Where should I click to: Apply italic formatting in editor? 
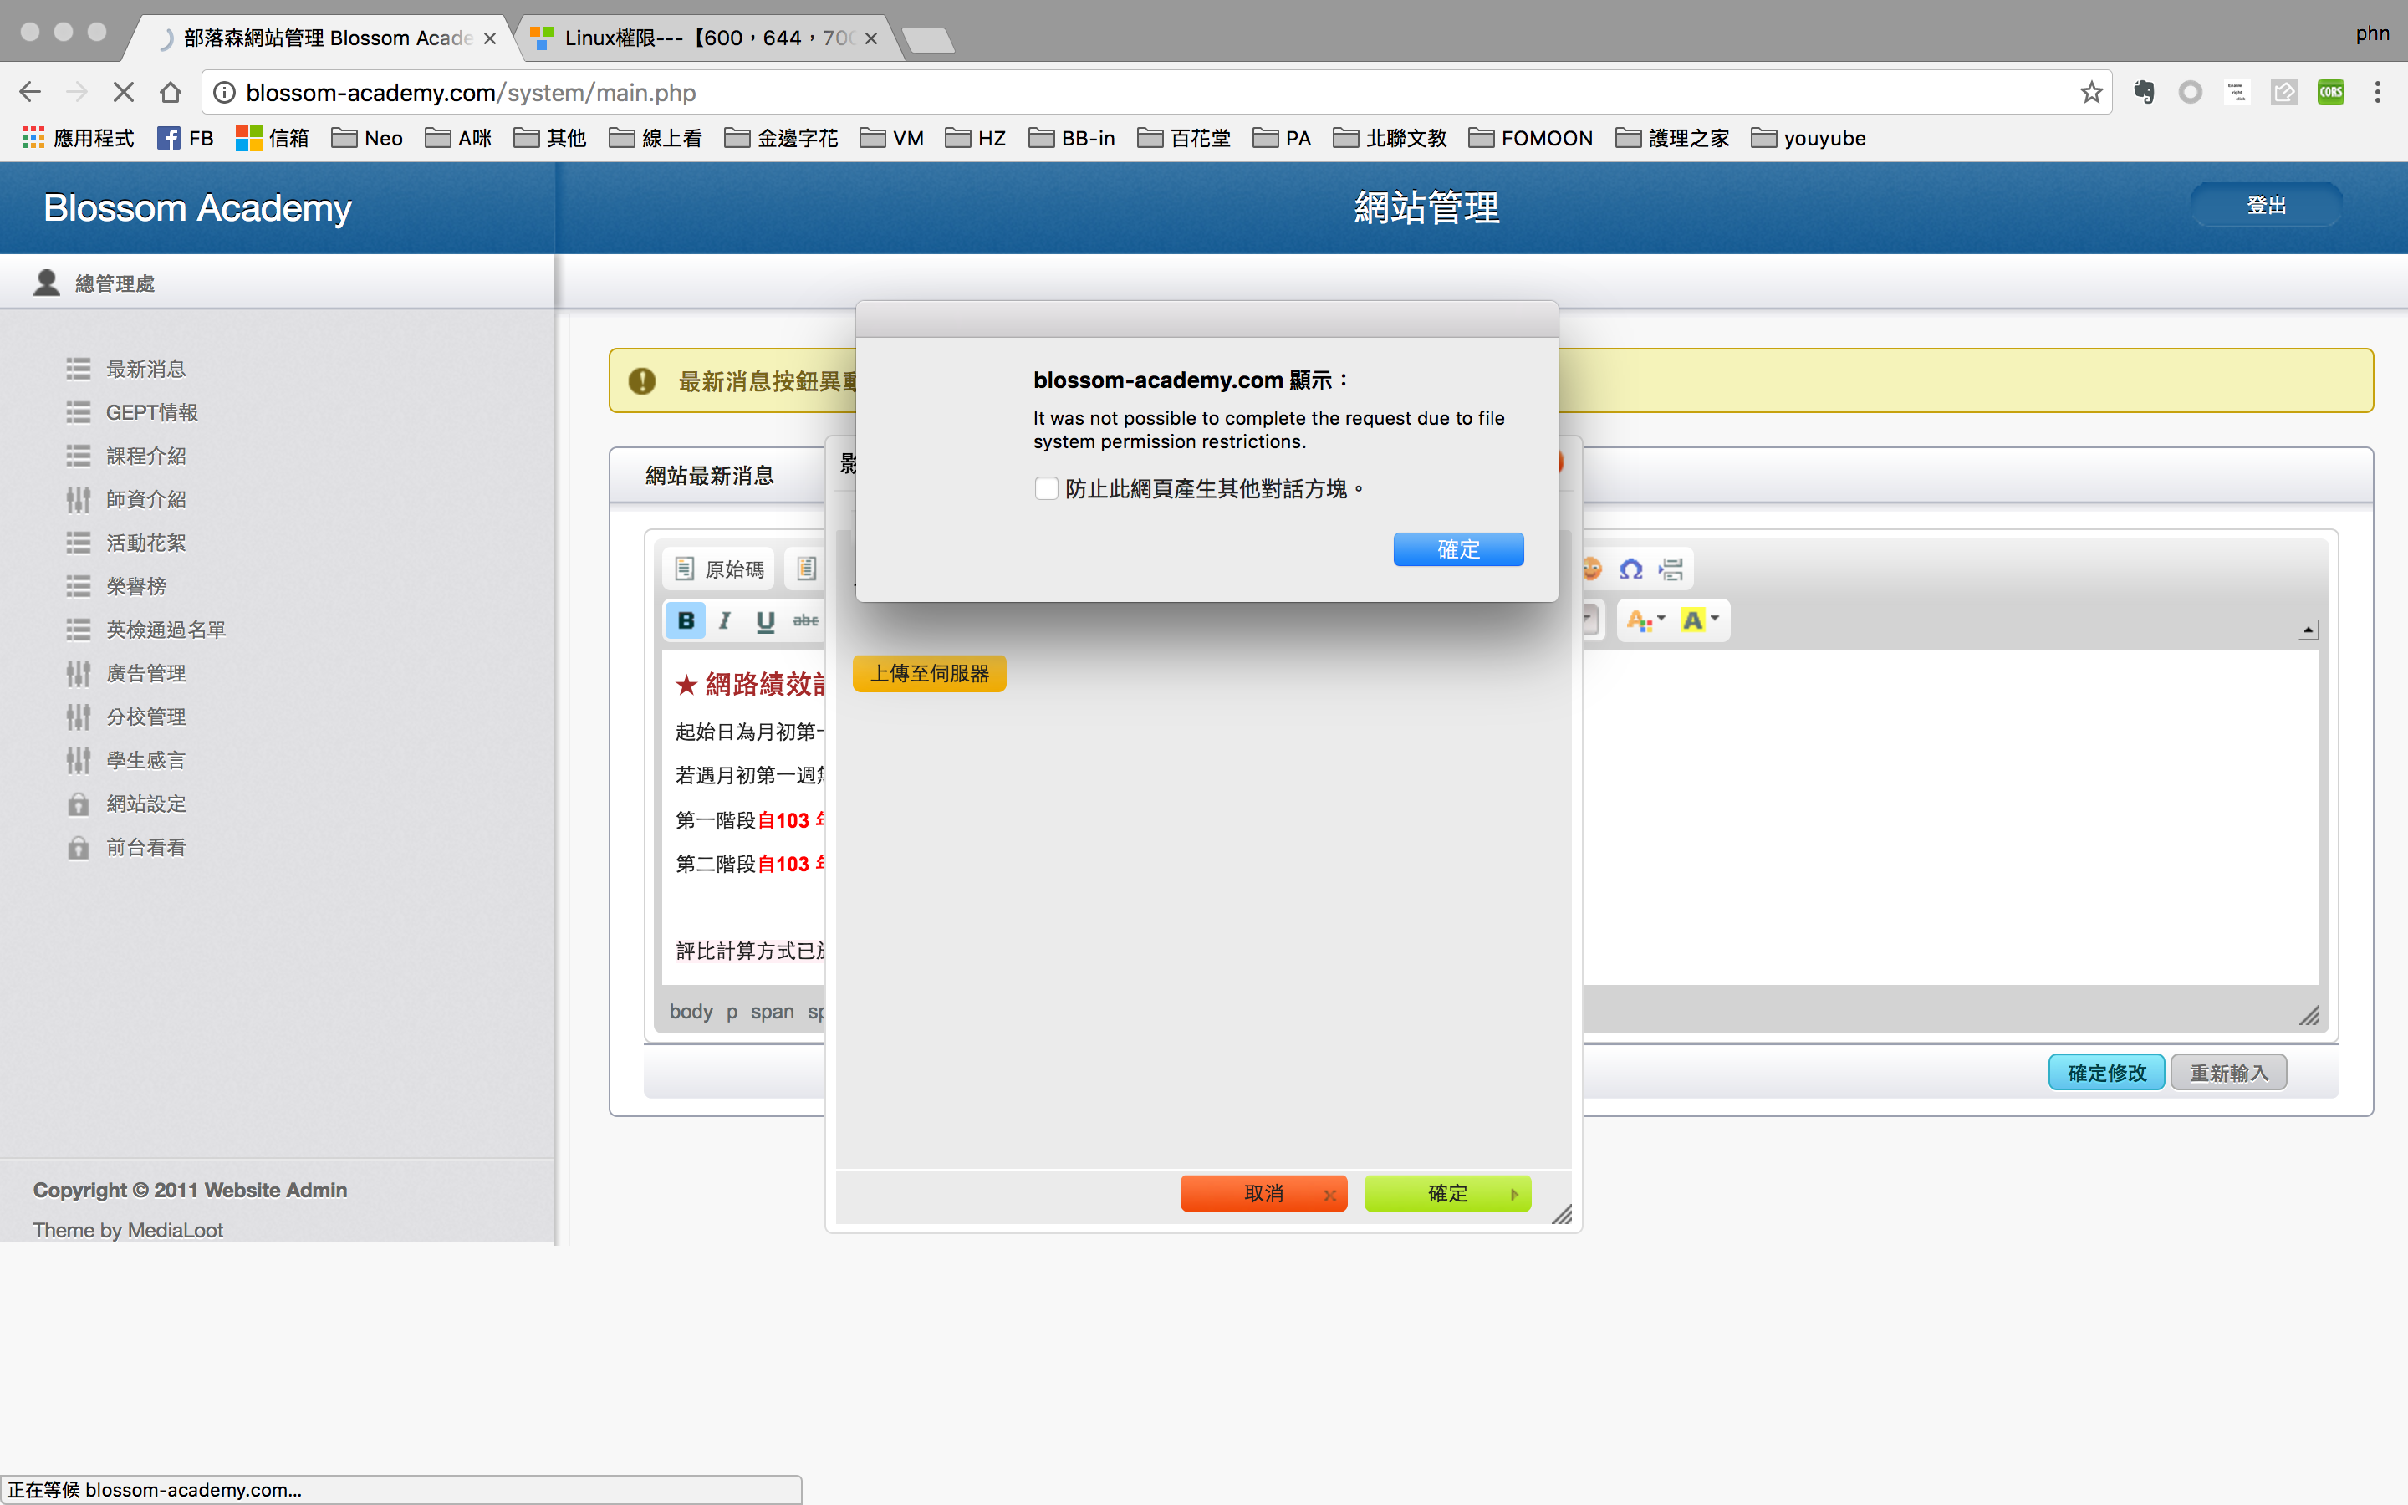pos(724,620)
